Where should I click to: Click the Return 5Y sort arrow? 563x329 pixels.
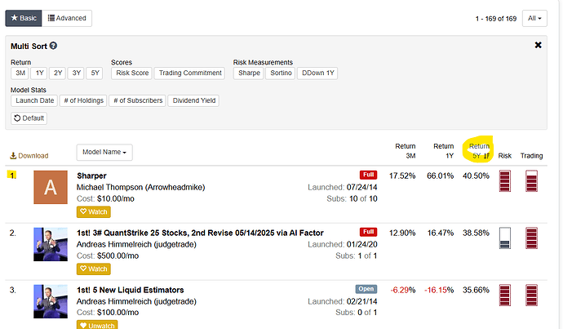click(x=485, y=155)
